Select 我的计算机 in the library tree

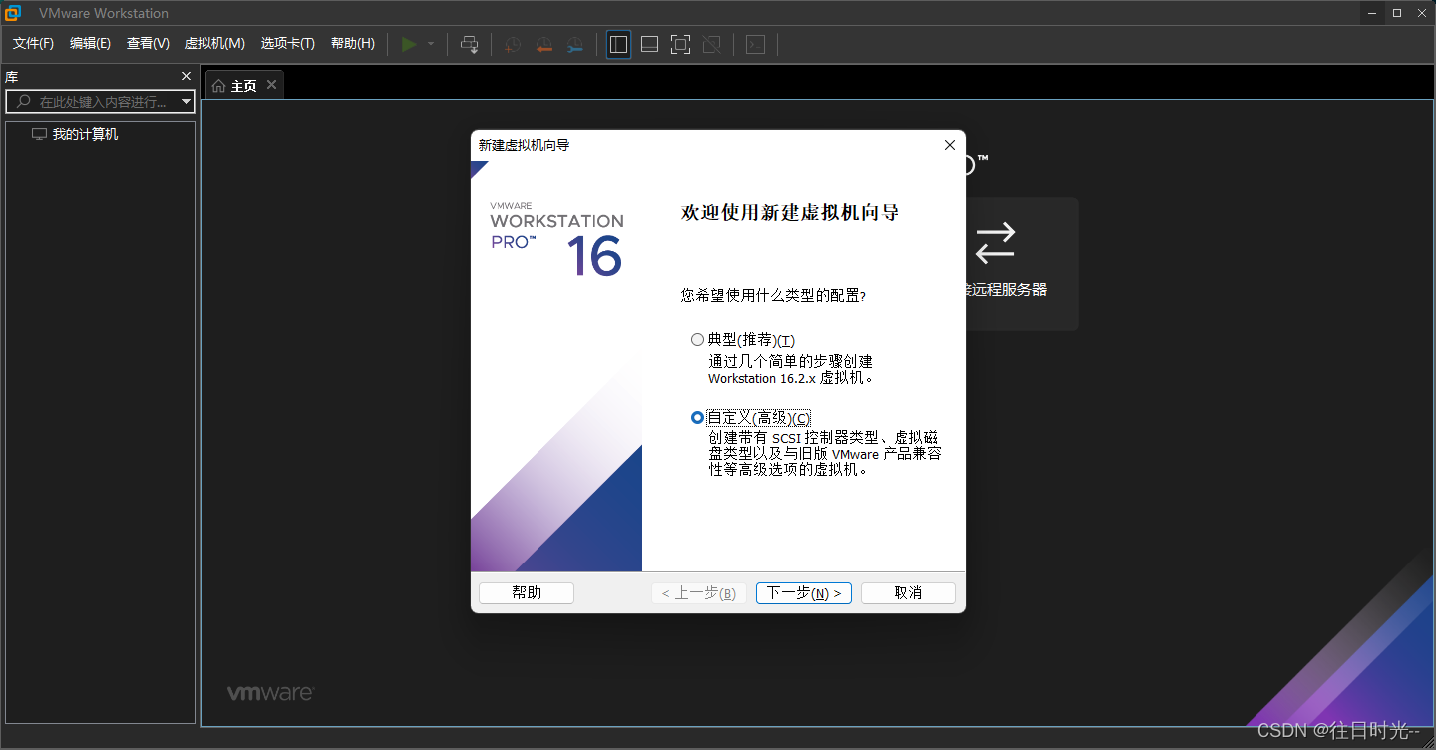tap(85, 134)
